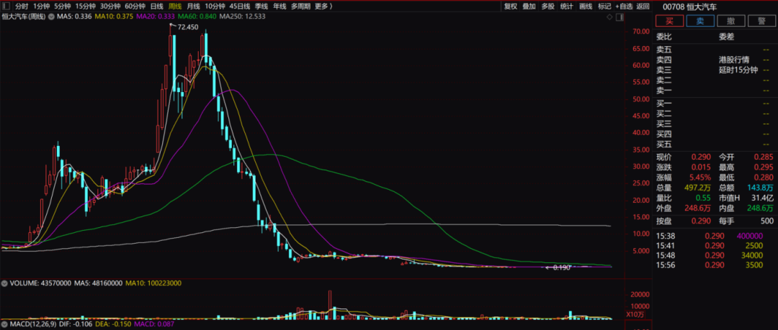The width and height of the screenshot is (778, 330).
Task: Click the 返回 back button
Action: point(643,6)
